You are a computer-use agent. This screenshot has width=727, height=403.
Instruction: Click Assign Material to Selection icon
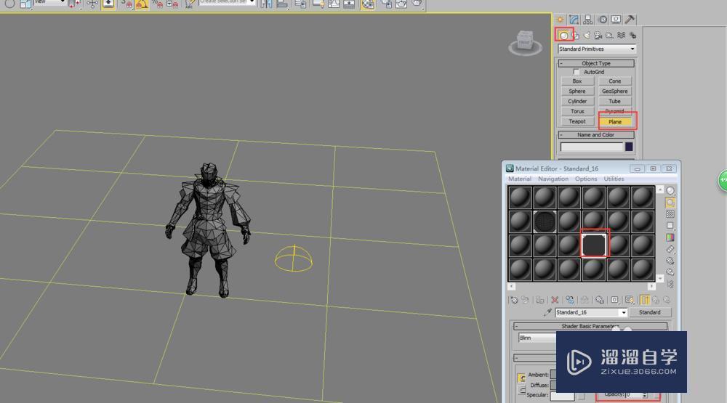click(539, 300)
